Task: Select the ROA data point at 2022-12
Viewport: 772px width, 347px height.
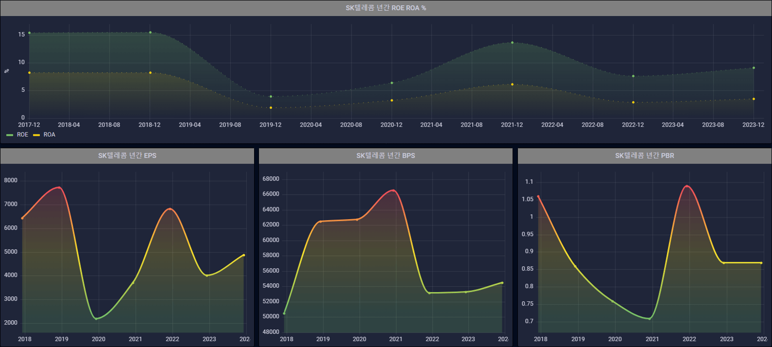Action: tap(633, 102)
